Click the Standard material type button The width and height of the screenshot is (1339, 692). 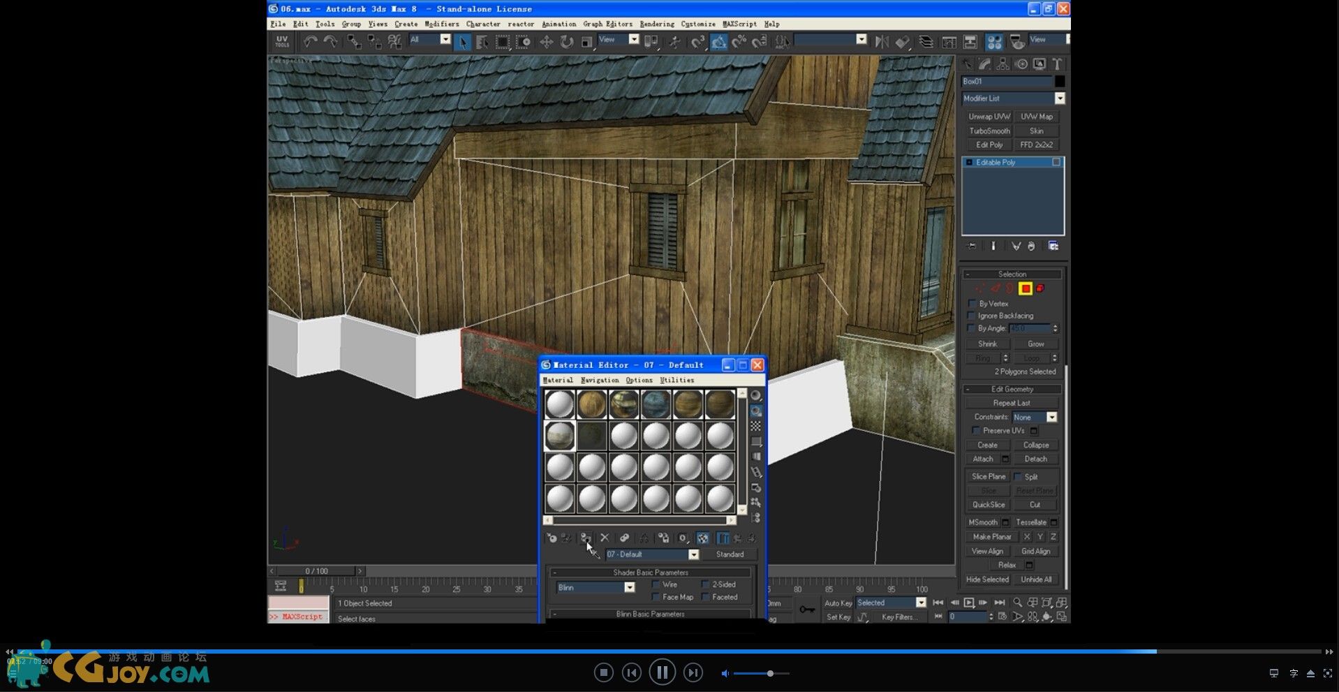(x=730, y=554)
